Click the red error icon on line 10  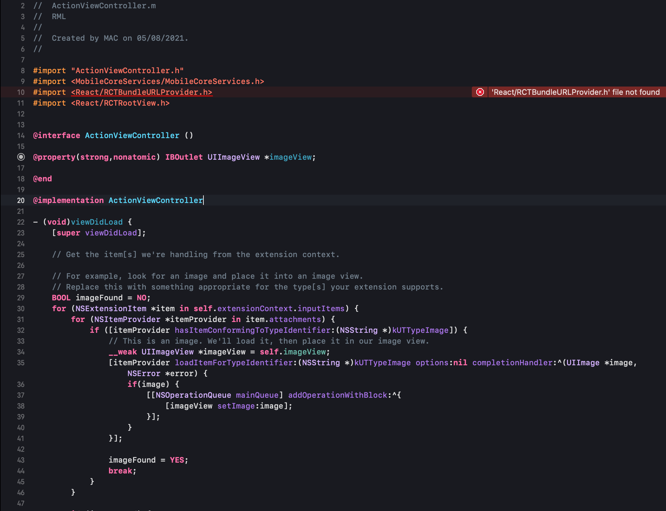coord(480,92)
